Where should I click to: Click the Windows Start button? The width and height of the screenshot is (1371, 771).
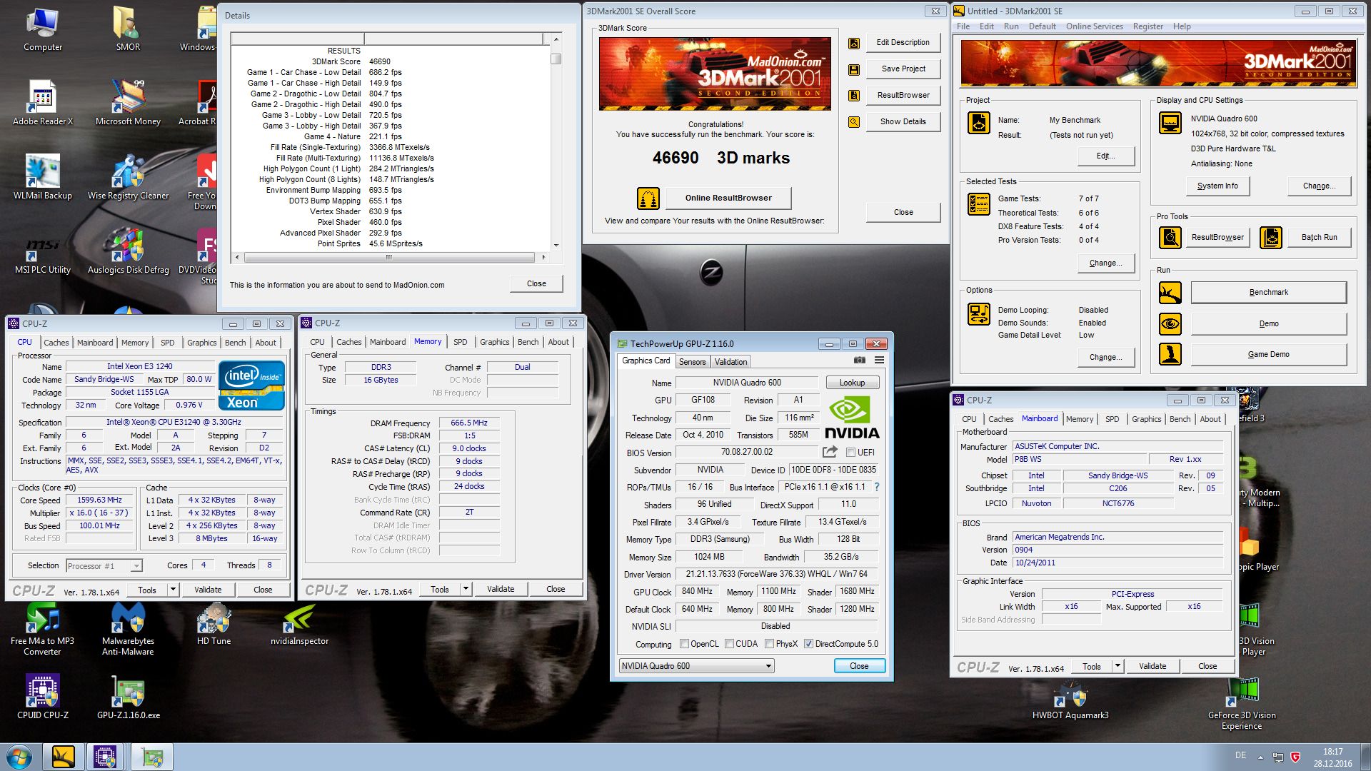(x=19, y=757)
